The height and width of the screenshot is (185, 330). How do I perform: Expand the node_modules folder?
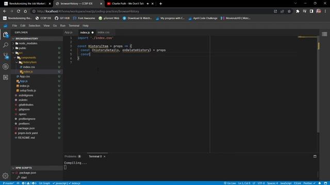37,43
